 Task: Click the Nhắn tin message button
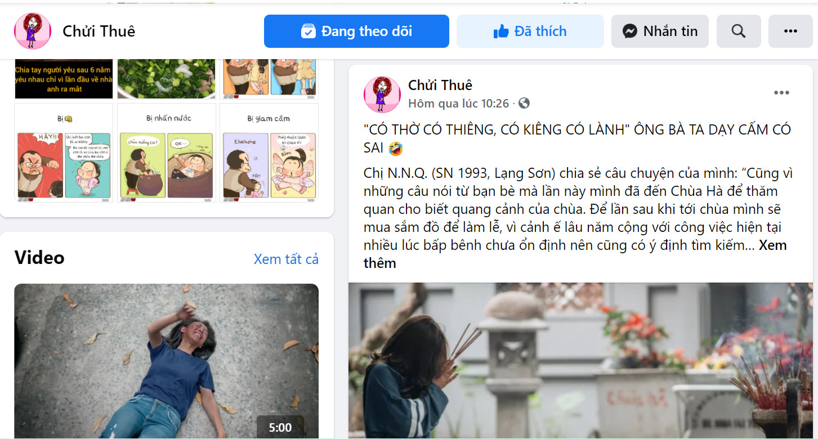[660, 31]
